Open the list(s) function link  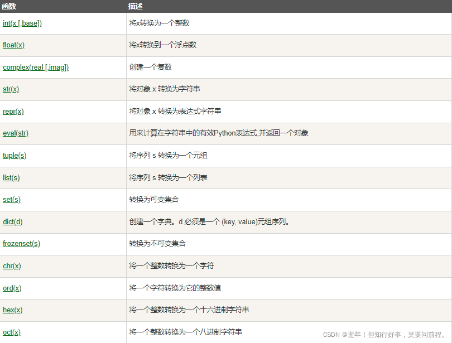click(11, 177)
